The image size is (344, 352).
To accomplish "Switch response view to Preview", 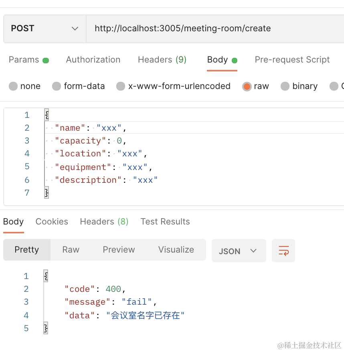I will point(119,250).
